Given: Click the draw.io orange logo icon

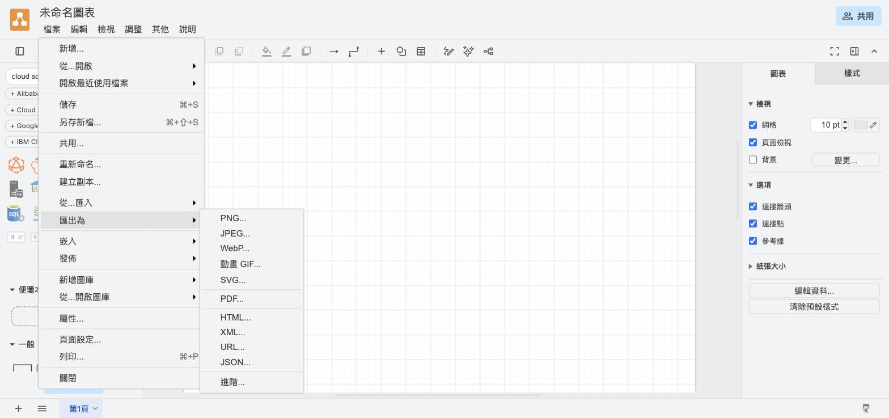Looking at the screenshot, I should pyautogui.click(x=20, y=20).
